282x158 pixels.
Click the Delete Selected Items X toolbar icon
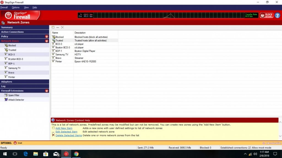coord(63,27)
